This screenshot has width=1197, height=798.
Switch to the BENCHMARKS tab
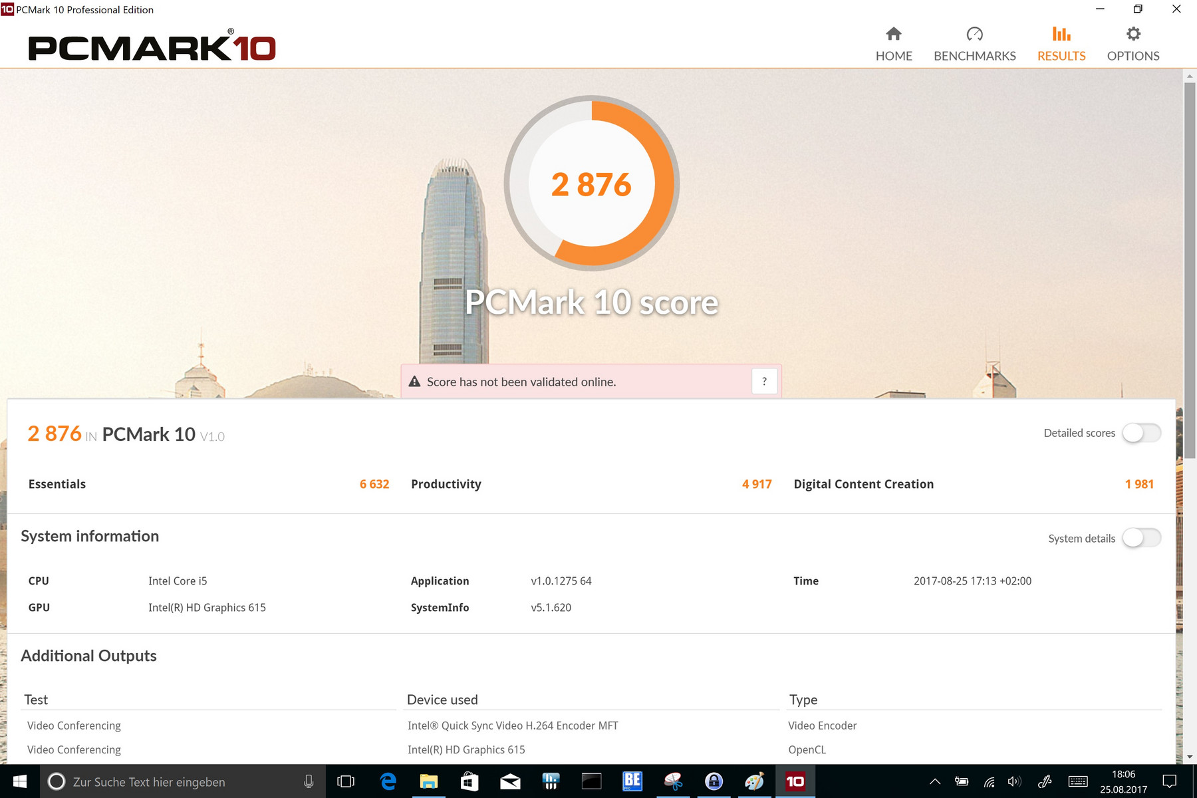[975, 44]
